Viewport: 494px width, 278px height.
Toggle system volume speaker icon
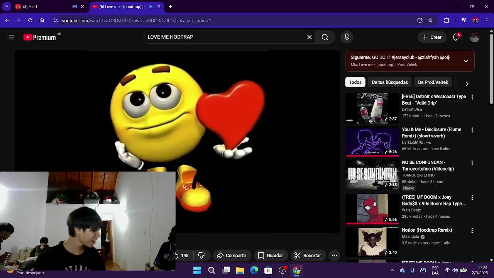455,270
